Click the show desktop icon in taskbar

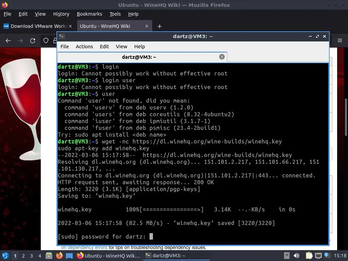[x=69, y=256]
